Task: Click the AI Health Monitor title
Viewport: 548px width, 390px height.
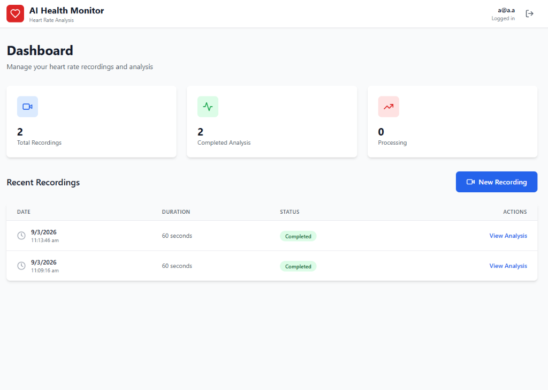Action: (x=67, y=11)
